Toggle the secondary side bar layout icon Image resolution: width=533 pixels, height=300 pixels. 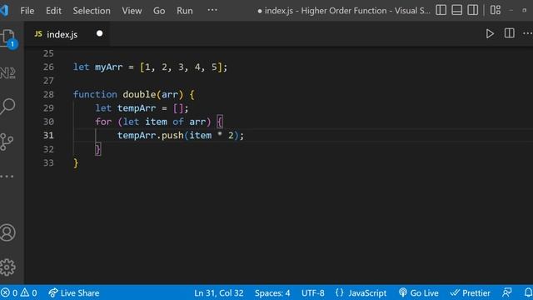coord(473,10)
